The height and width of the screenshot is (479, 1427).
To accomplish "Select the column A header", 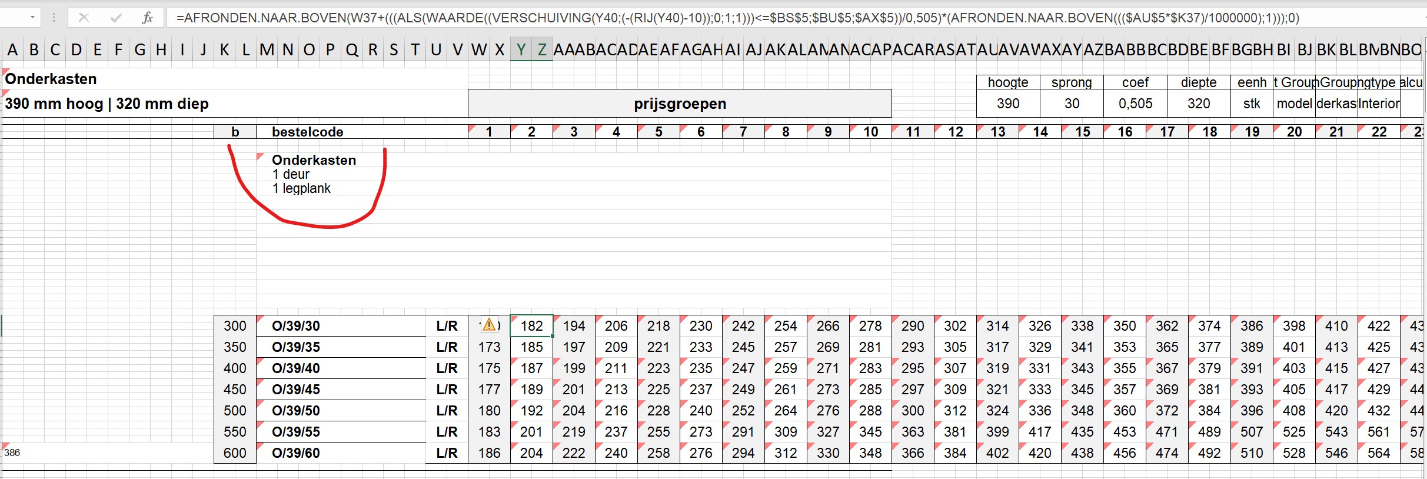I will point(12,49).
